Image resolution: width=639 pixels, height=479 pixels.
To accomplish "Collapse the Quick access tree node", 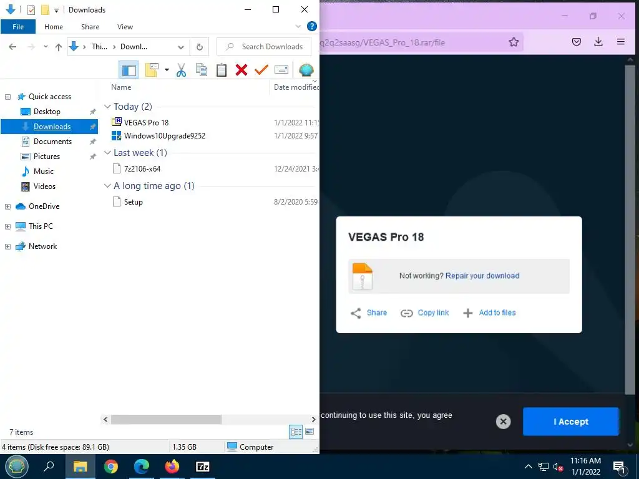I will (7, 97).
